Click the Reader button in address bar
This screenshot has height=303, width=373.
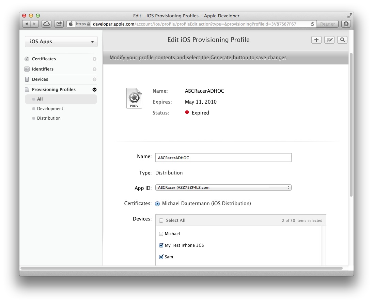tap(327, 24)
